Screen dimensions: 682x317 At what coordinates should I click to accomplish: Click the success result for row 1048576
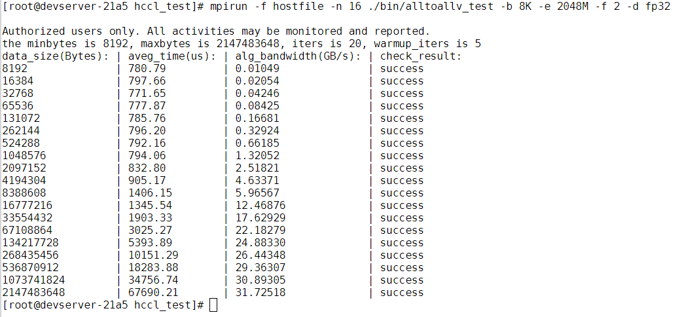[401, 155]
